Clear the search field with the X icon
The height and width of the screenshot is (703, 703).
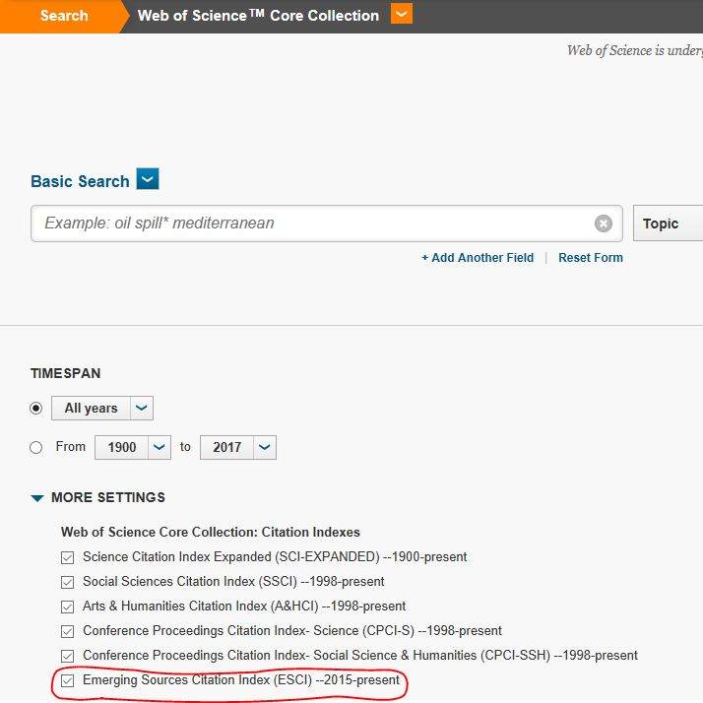tap(603, 224)
